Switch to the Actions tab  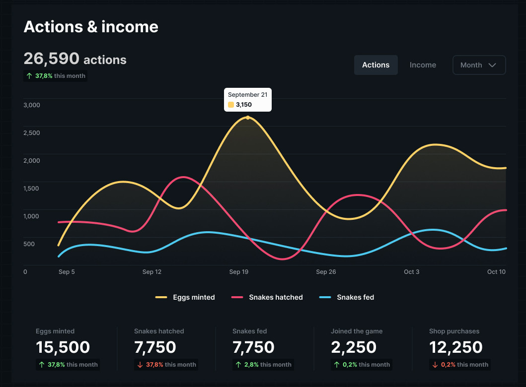(x=376, y=65)
